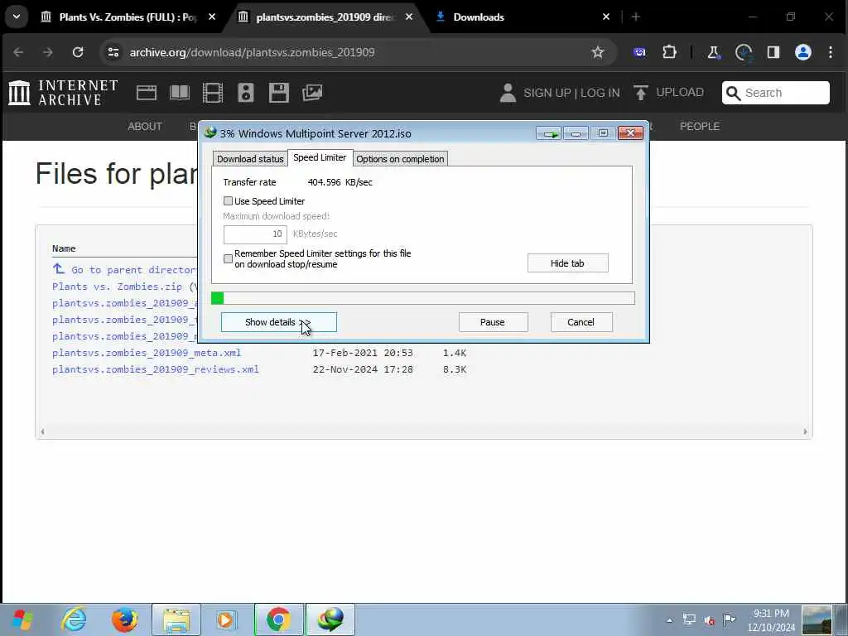Click the 17-Feb-2021 20:53 date of the meta.xml row
Viewport: 848px width, 636px height.
[x=363, y=353]
